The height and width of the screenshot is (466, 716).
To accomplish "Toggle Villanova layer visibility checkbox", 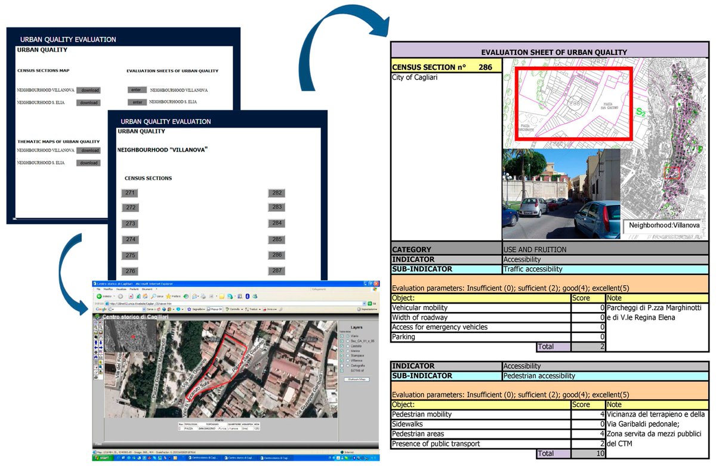I will coord(342,360).
